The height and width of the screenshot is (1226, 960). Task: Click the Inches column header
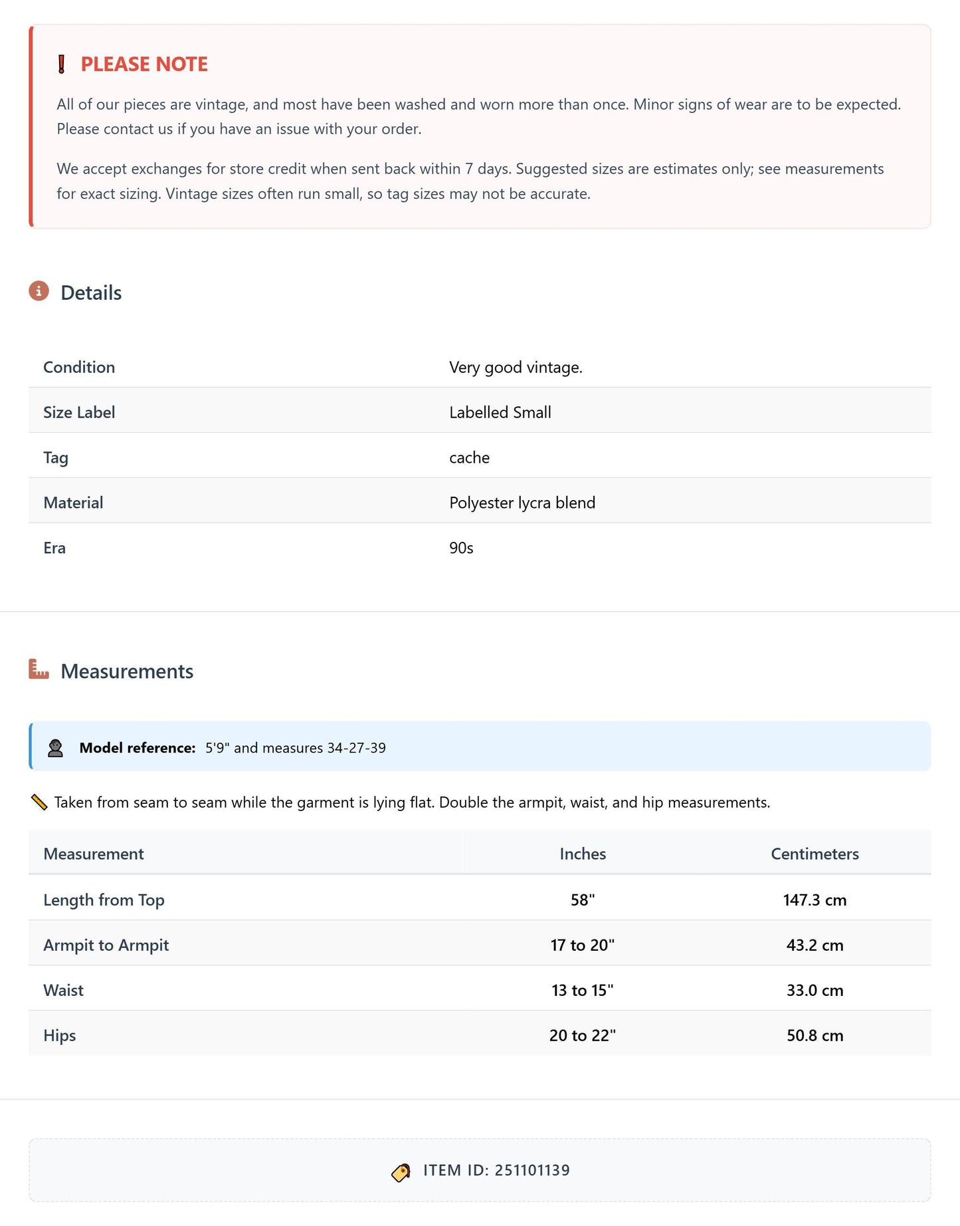tap(583, 854)
